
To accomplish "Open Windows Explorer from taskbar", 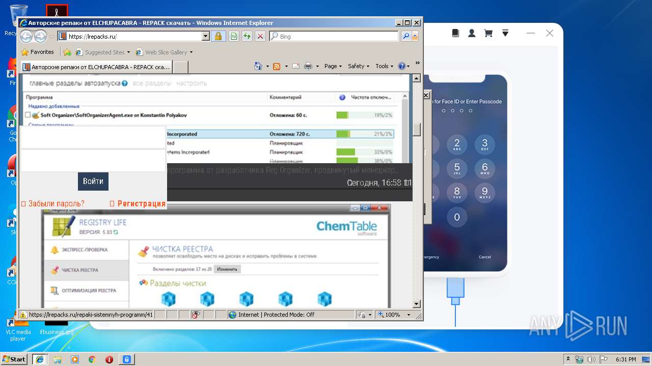I will (58, 359).
